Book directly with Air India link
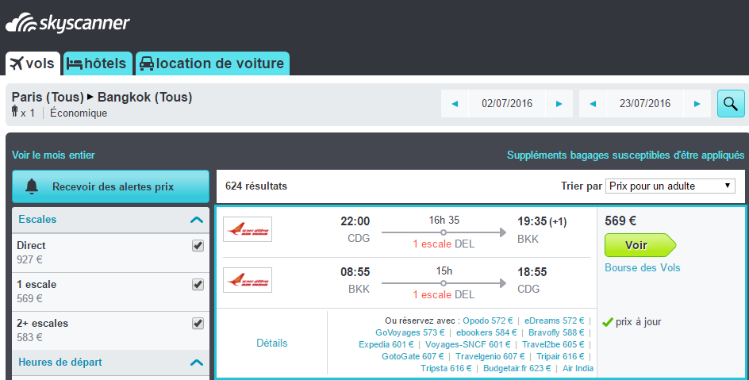The image size is (749, 380). [578, 369]
